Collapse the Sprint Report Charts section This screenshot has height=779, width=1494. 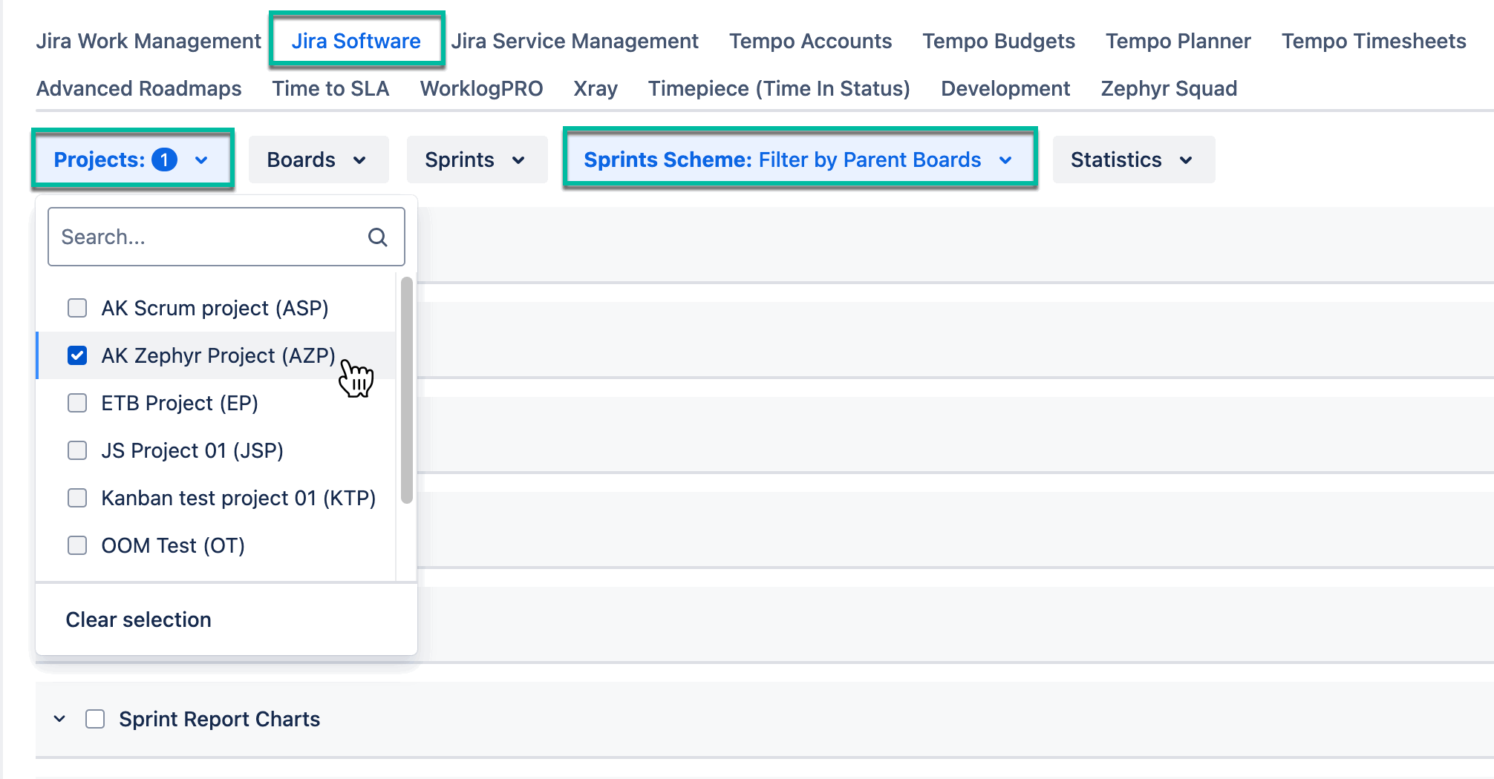coord(59,718)
